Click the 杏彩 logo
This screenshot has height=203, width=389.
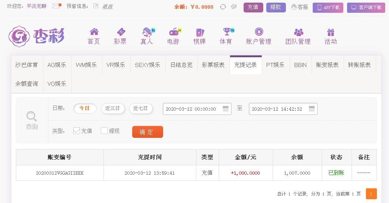pos(37,37)
